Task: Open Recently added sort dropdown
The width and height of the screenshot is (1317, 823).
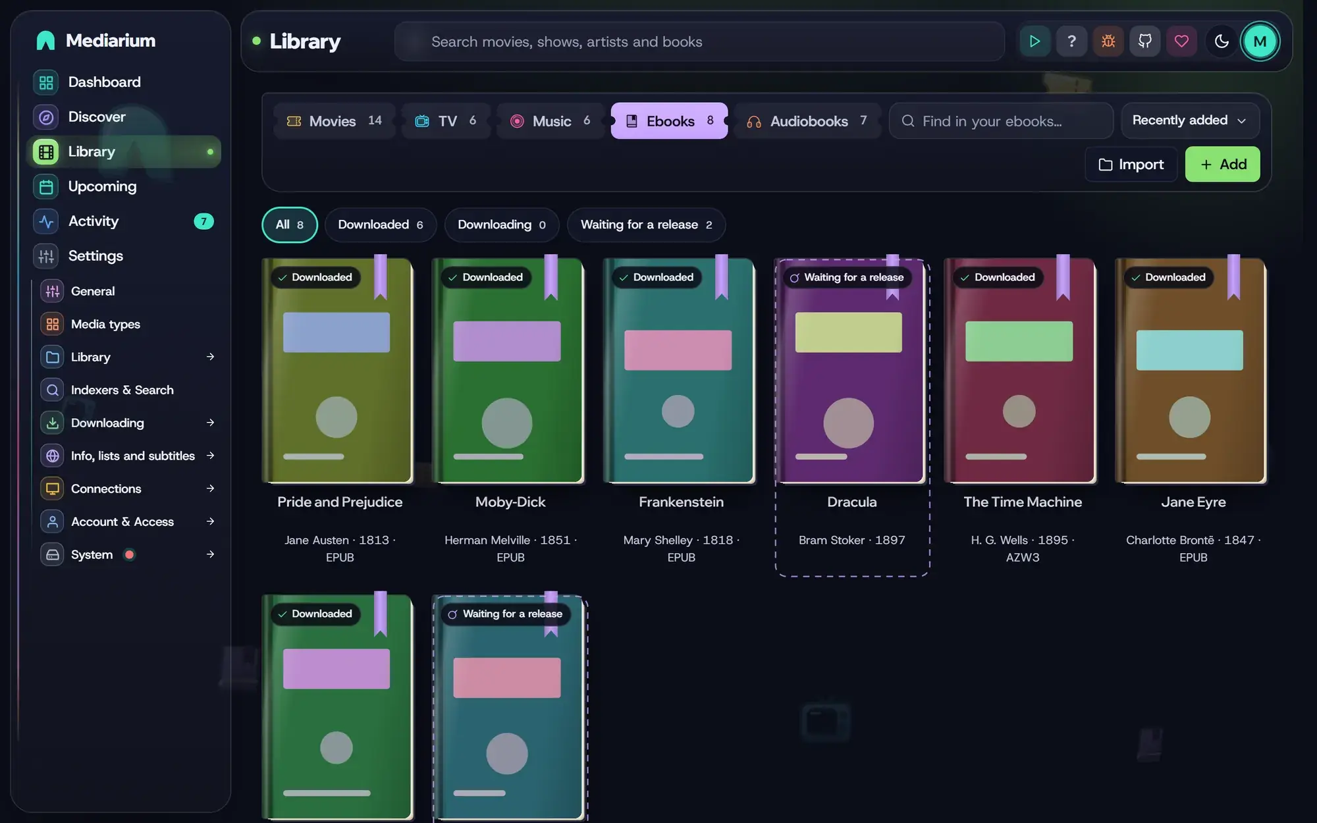Action: pyautogui.click(x=1190, y=120)
